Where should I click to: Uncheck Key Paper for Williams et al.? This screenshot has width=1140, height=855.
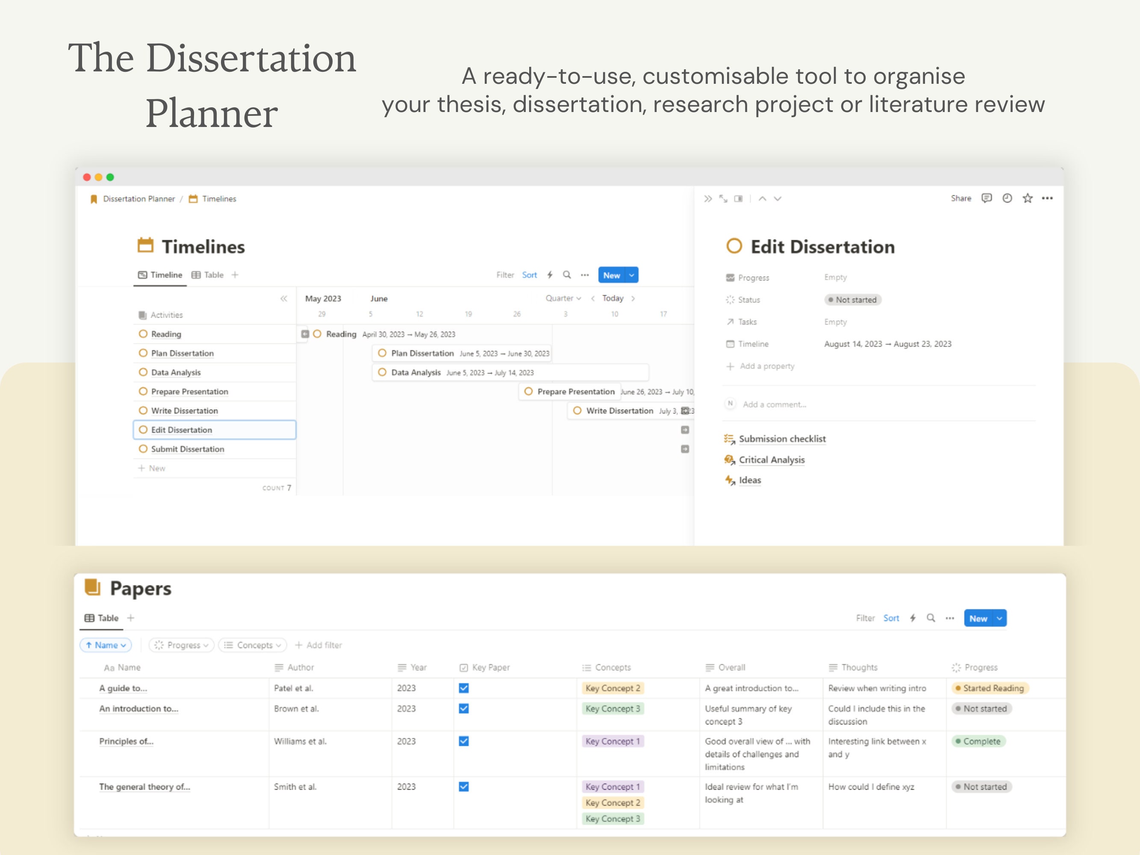[463, 741]
